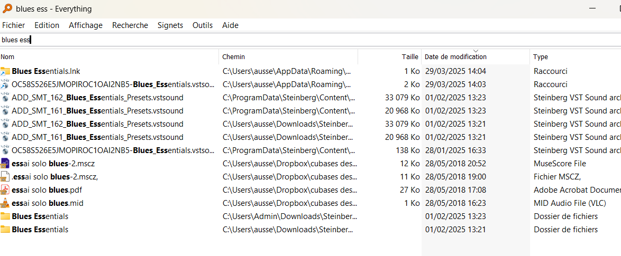Click into the search box containing 'blues ess'

pos(310,40)
